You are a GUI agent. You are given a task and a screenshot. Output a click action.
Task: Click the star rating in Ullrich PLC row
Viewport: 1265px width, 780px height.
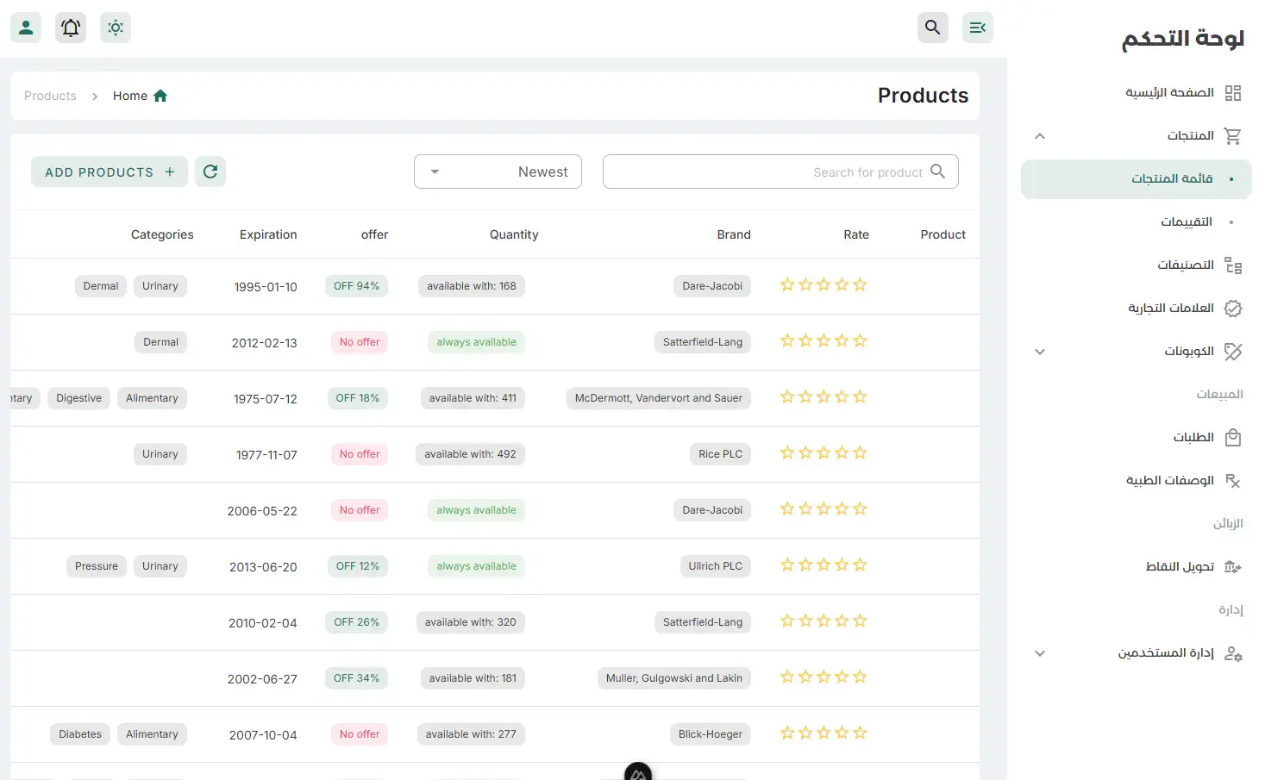point(824,565)
